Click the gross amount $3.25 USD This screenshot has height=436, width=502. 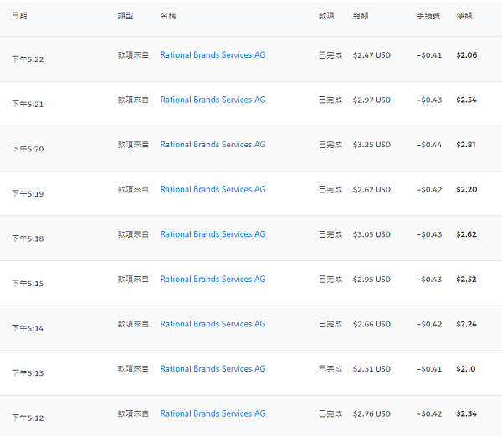371,145
